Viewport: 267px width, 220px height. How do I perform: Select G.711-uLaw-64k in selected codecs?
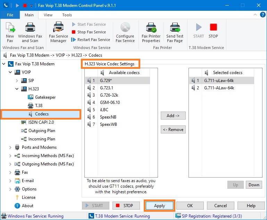[222, 80]
